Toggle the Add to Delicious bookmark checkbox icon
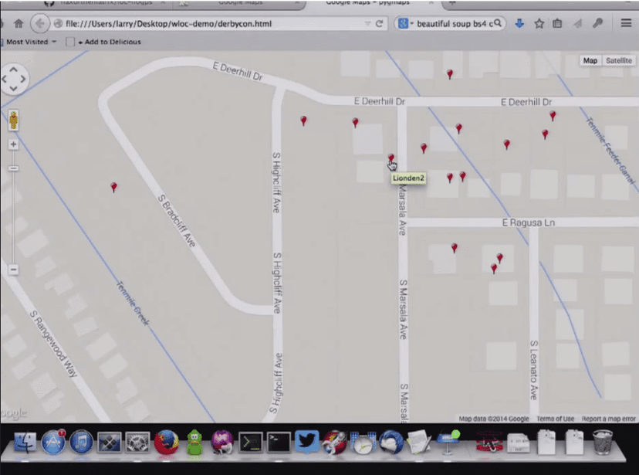The image size is (639, 475). 70,42
